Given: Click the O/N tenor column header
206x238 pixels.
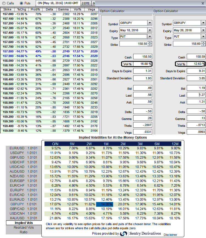Looking at the screenshot, I should point(55,144).
